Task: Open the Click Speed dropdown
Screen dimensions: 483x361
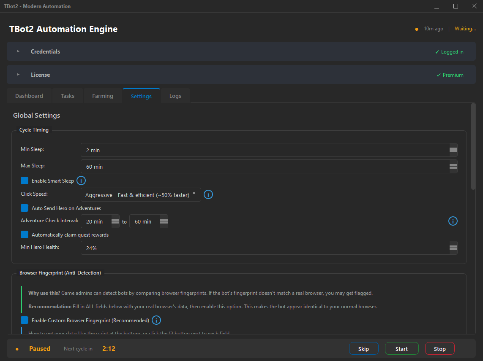Action: click(141, 195)
